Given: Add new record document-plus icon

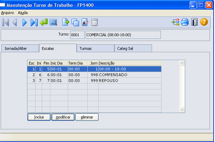Looking at the screenshot, I should point(66,22).
